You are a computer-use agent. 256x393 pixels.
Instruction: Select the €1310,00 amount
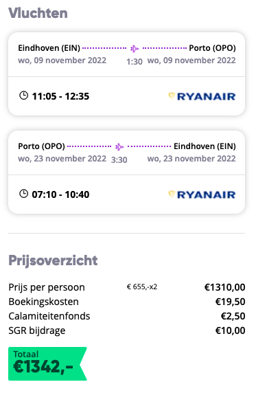[225, 287]
